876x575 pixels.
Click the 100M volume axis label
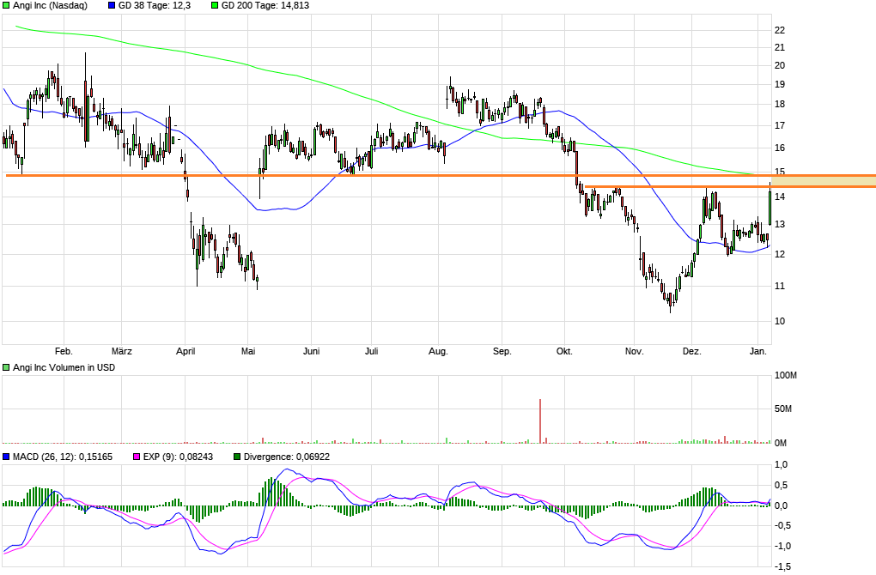point(787,376)
